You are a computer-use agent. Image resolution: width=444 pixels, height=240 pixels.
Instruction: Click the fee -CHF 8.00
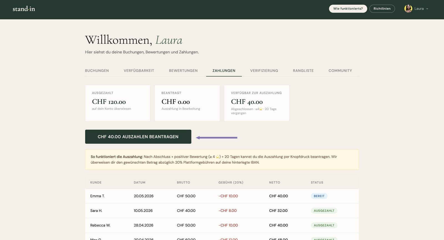(228, 211)
